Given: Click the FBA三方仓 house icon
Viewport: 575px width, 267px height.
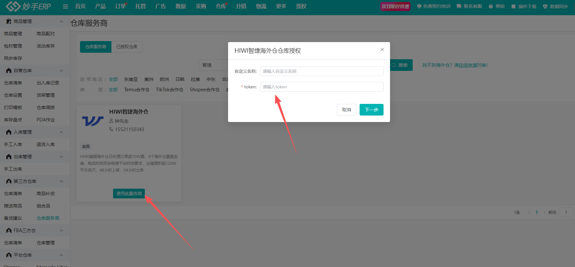Looking at the screenshot, I should [9, 230].
